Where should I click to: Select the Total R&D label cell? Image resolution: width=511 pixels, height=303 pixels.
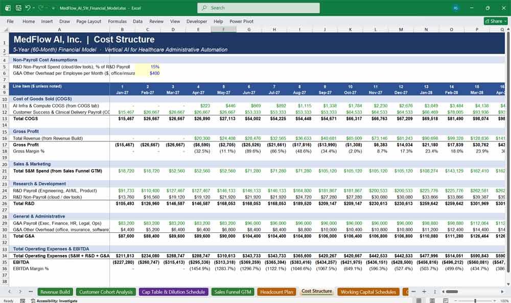[59, 203]
